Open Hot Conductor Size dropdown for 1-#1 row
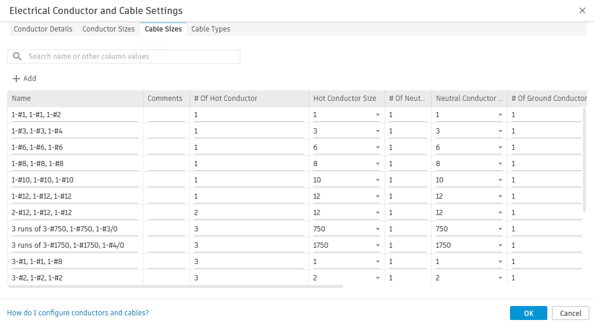This screenshot has height=327, width=594. coord(378,115)
